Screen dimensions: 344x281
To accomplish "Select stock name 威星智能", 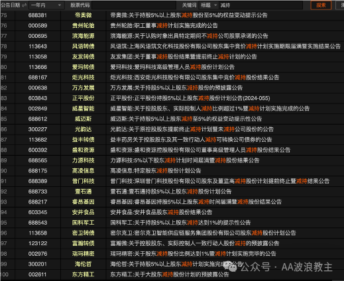I will pos(84,109).
